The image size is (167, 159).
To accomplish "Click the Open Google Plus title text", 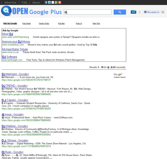I will [37, 12].
